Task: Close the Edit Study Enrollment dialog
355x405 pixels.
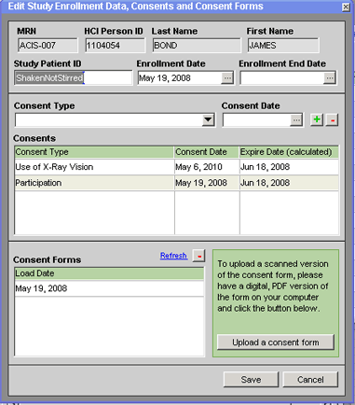Action: point(346,7)
